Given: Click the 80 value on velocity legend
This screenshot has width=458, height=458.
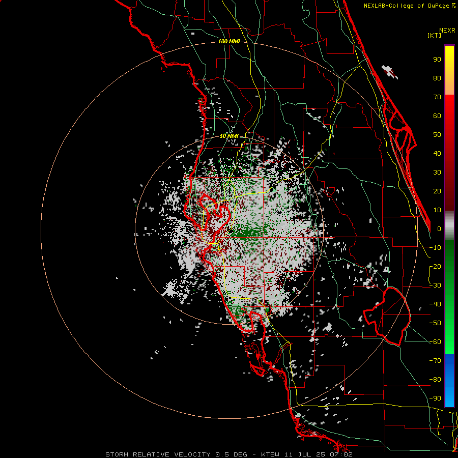Looking at the screenshot, I should tap(437, 78).
